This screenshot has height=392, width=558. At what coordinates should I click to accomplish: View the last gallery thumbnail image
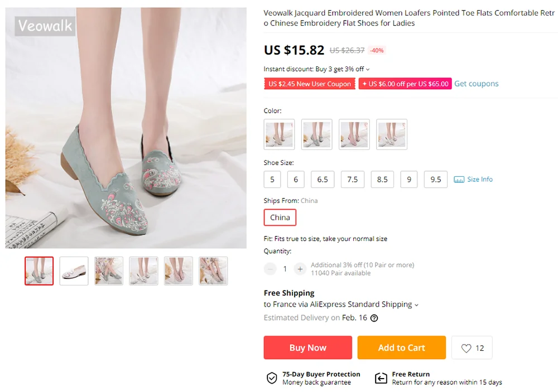(x=213, y=271)
